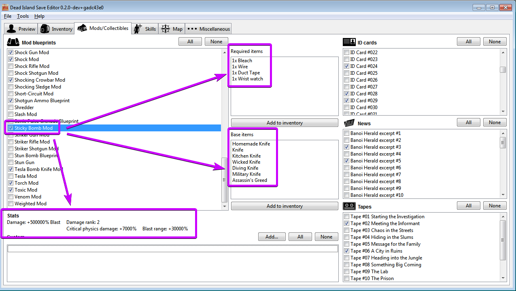Click All button beside Add...
Viewport: 516px width, 291px height.
pyautogui.click(x=300, y=237)
